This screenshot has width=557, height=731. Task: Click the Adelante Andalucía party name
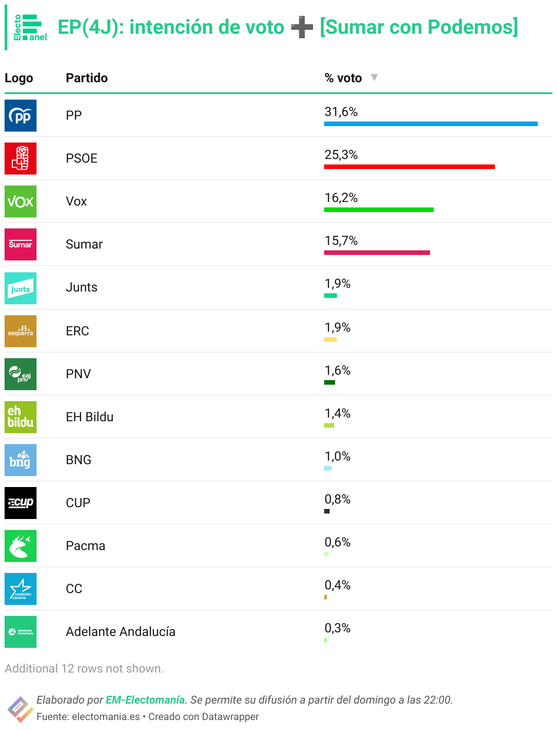(x=121, y=632)
